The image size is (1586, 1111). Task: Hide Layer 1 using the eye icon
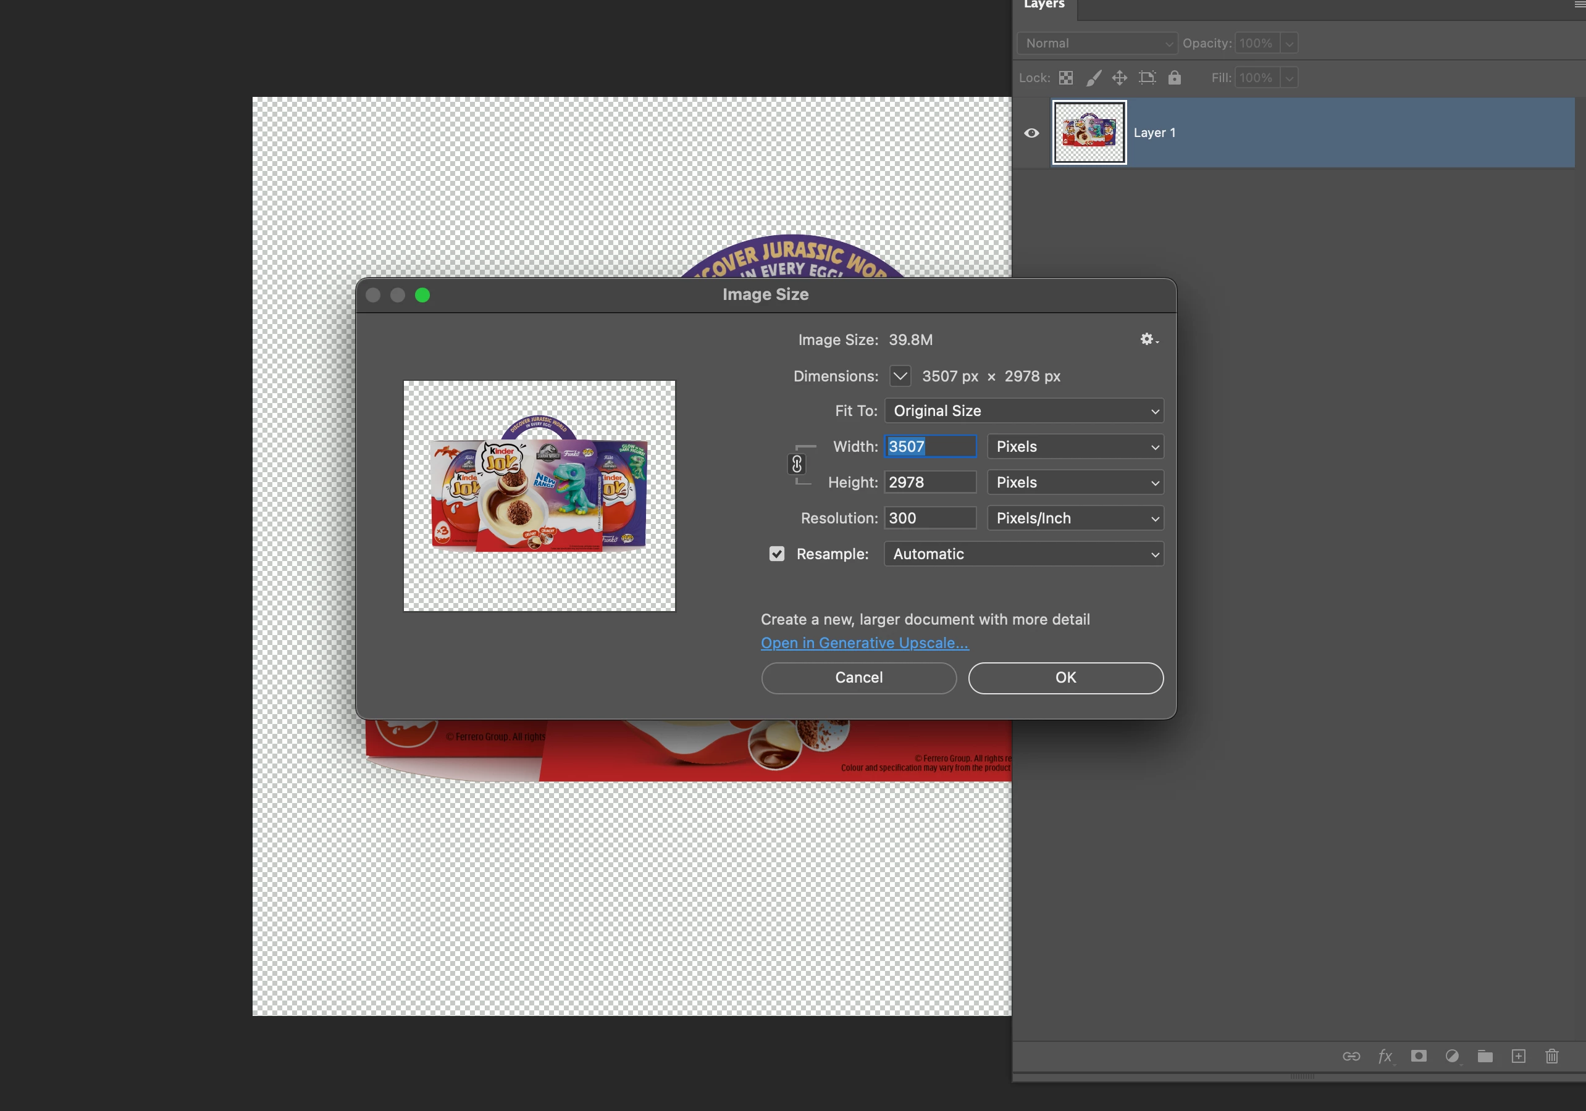(x=1031, y=133)
